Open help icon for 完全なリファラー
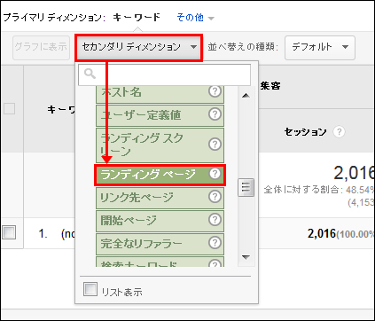This screenshot has height=321, width=375. [x=215, y=242]
